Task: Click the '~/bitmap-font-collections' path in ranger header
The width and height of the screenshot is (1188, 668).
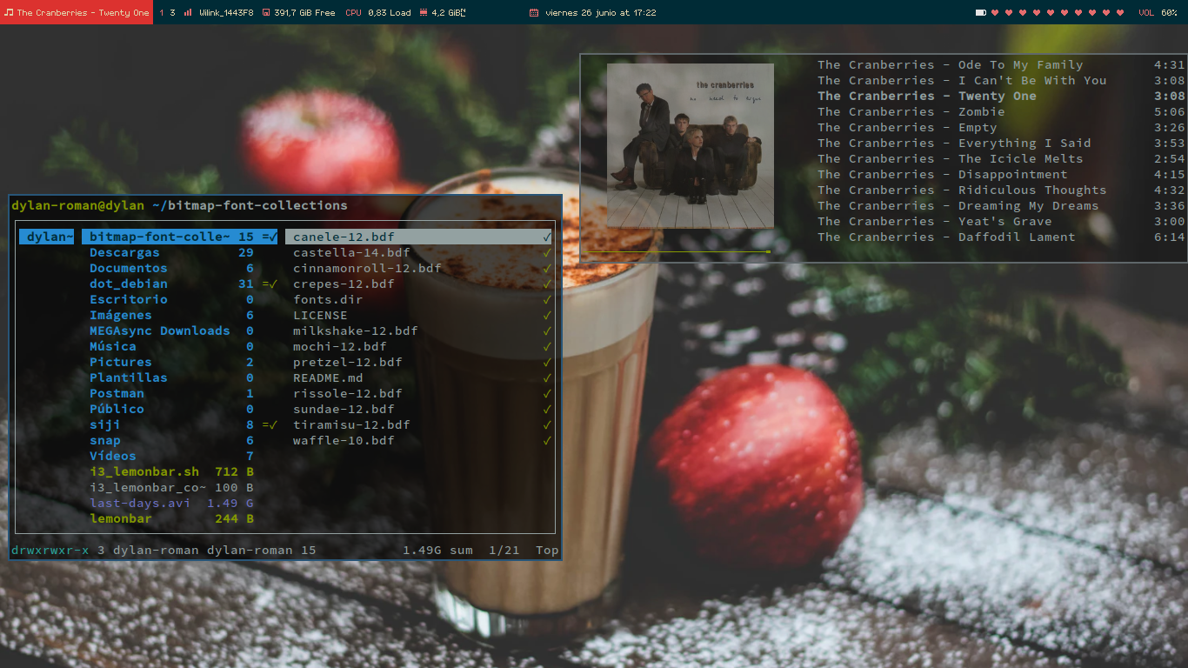Action: [250, 205]
